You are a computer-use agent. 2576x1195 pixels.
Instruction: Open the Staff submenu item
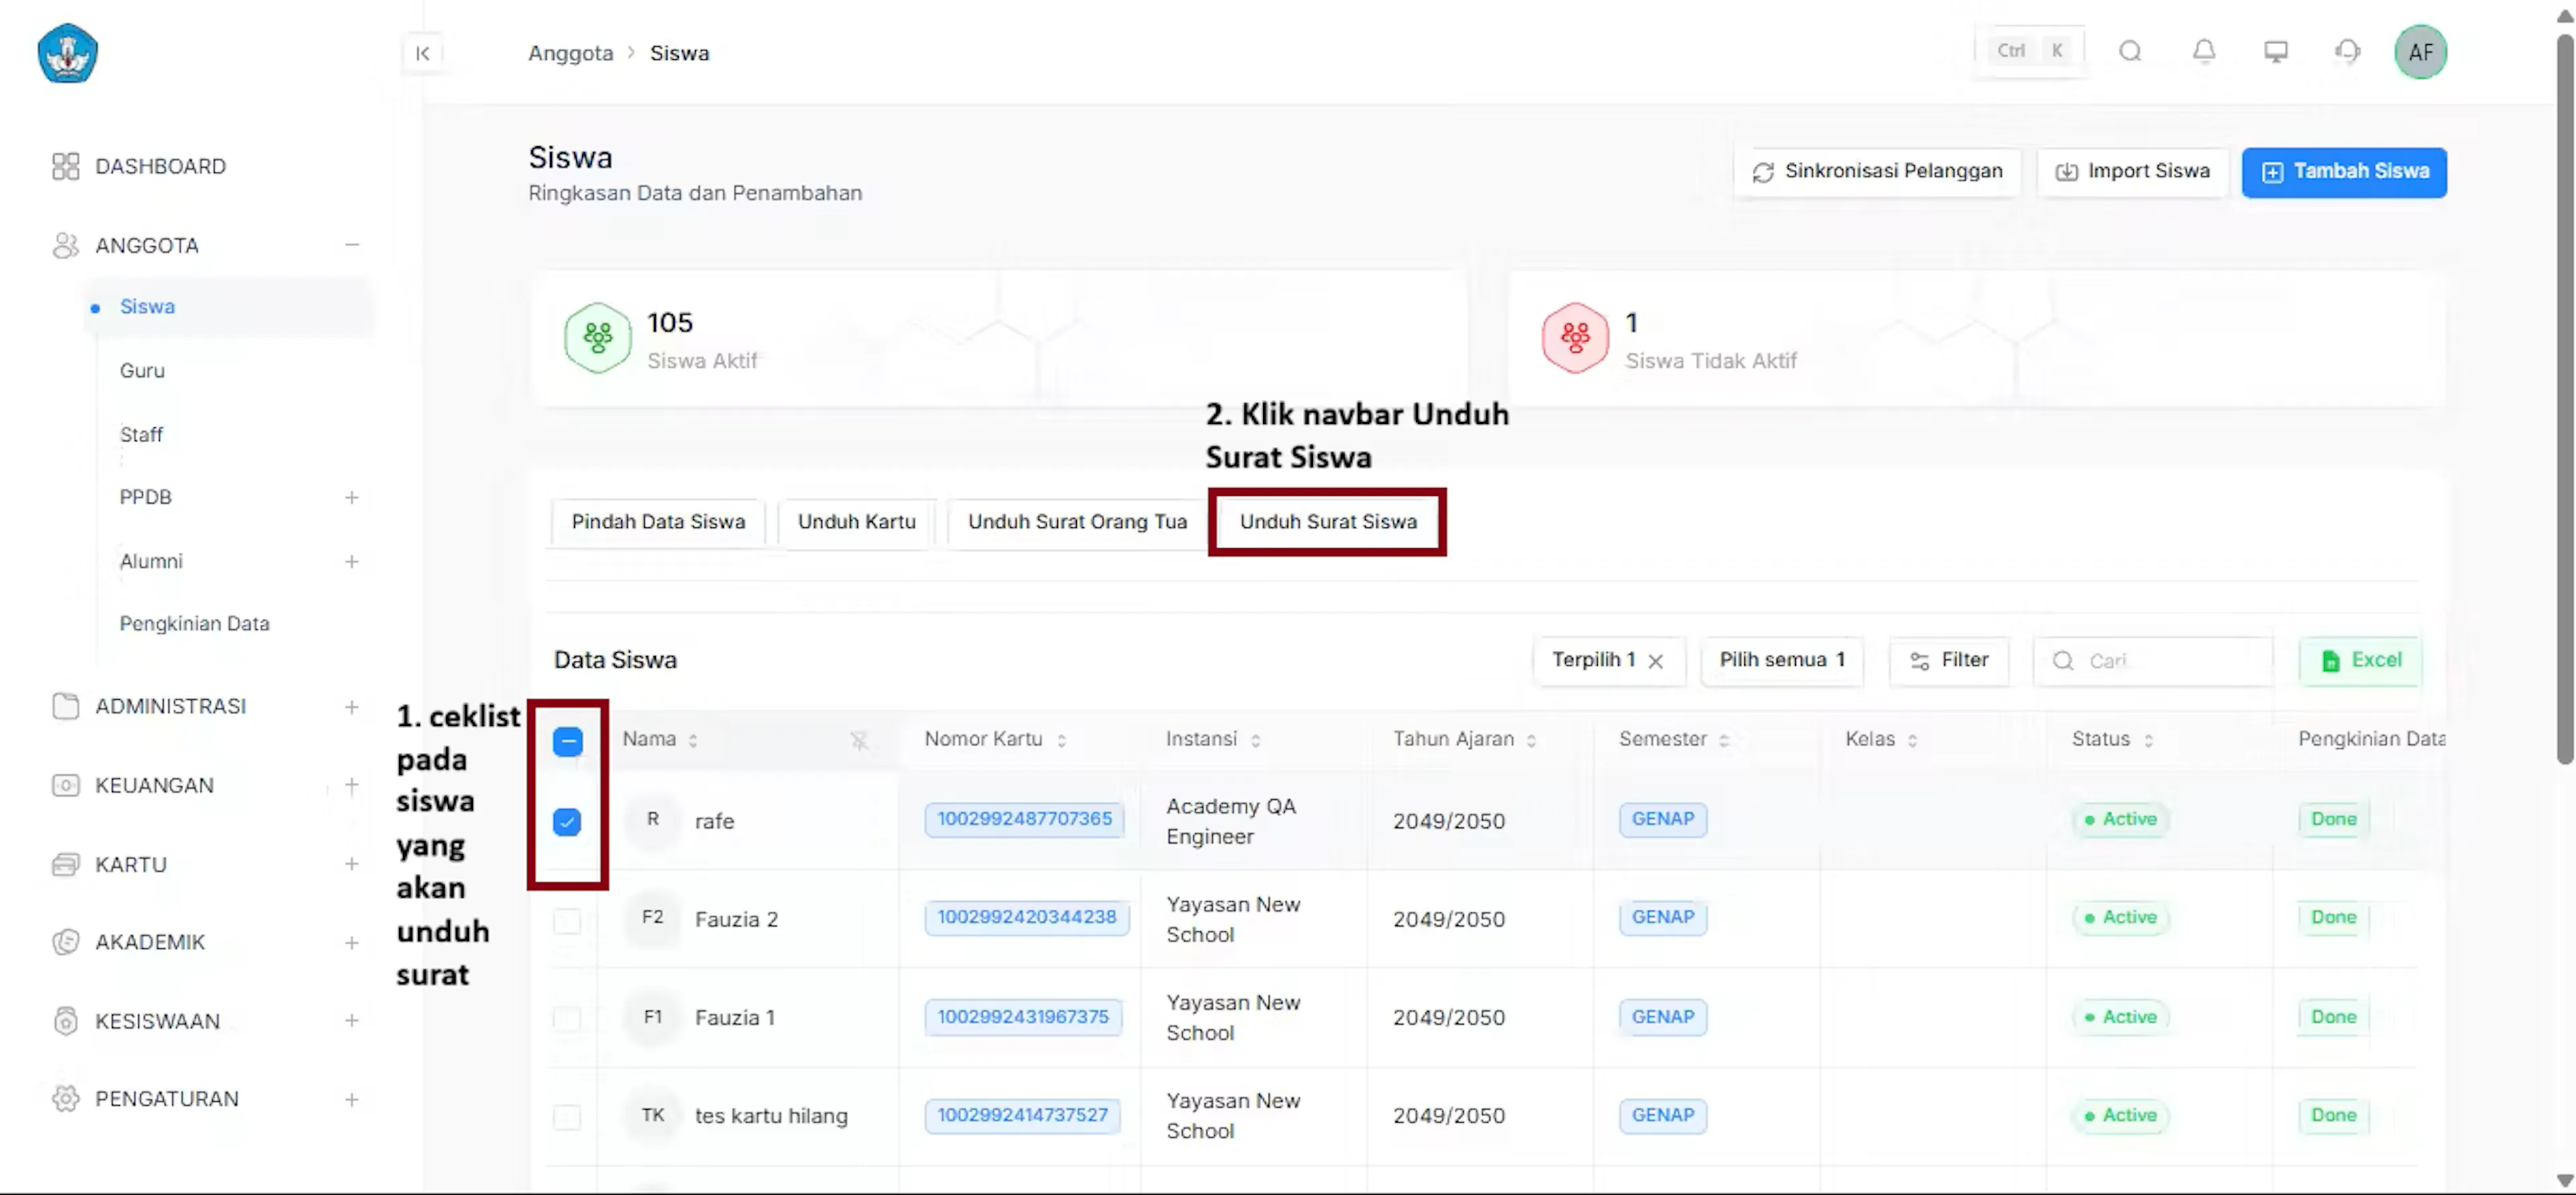point(141,434)
